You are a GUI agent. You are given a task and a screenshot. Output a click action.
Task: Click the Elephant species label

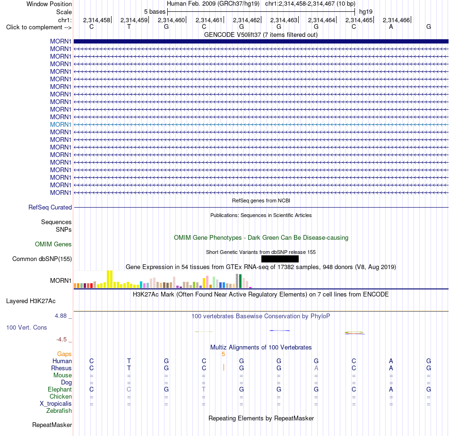tap(60, 389)
